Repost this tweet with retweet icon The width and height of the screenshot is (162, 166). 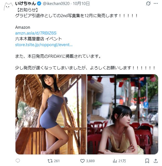coord(50,161)
